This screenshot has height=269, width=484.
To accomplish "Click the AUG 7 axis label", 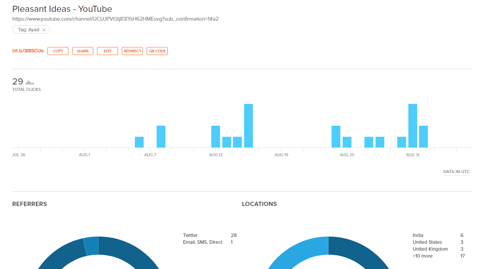I will click(150, 155).
